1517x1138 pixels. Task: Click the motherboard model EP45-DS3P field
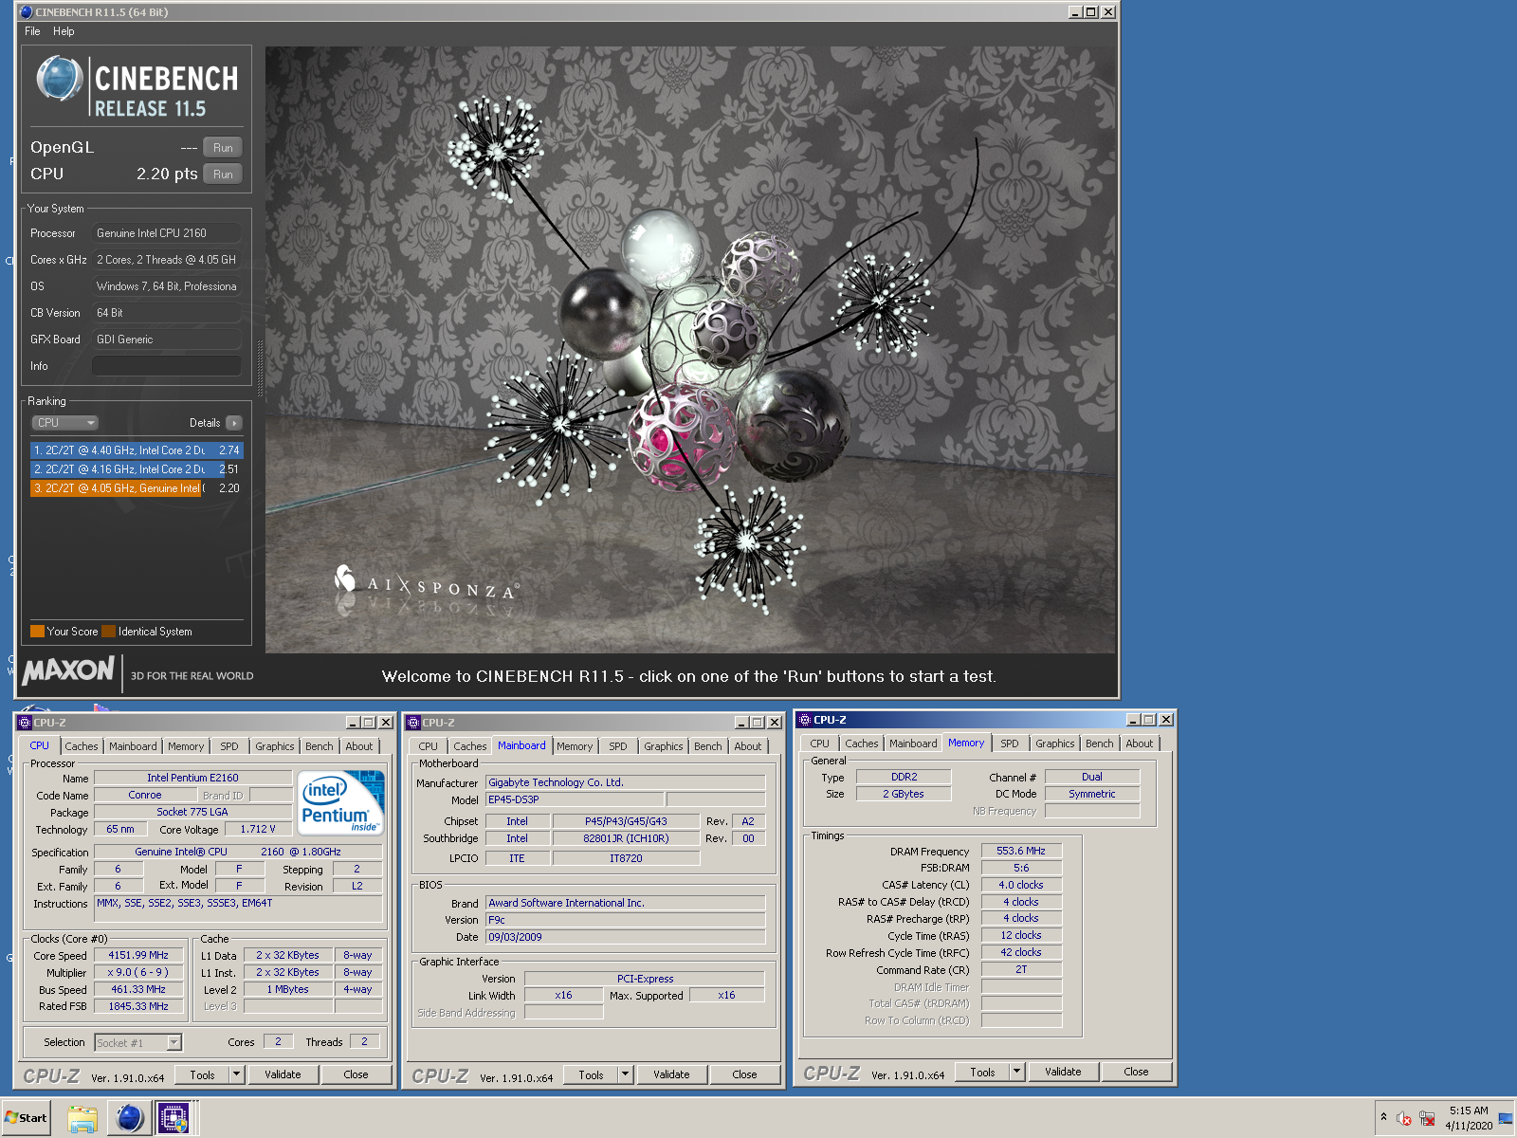click(576, 800)
